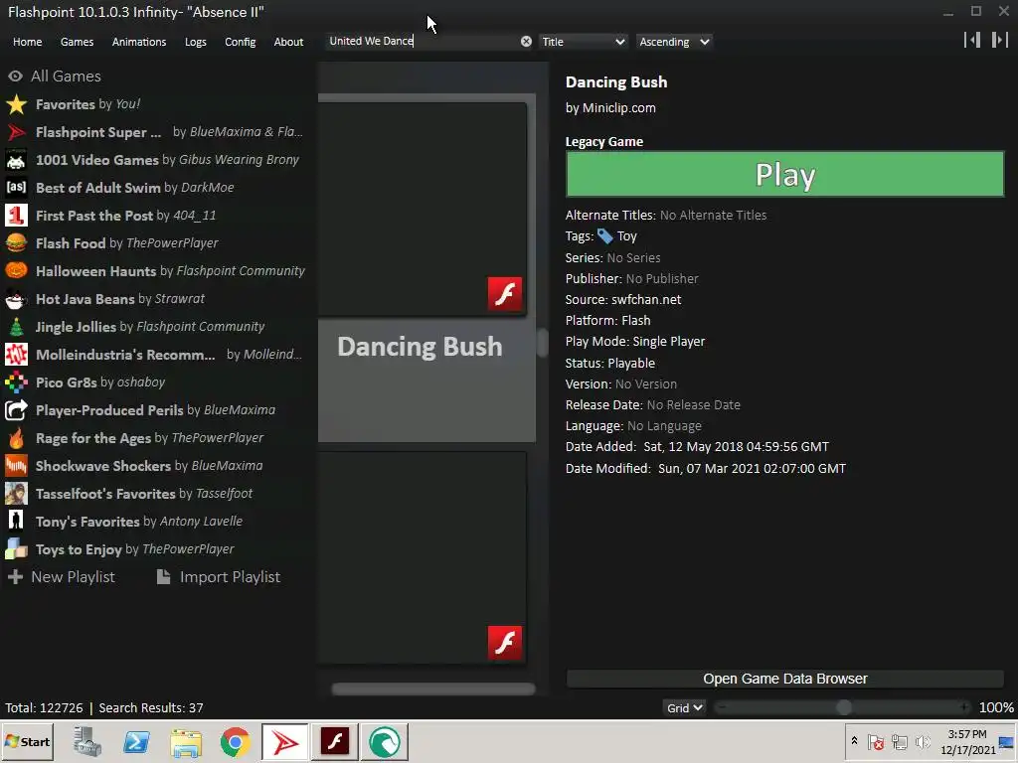1018x763 pixels.
Task: Click the Miniclip.com developer name
Action: point(618,107)
